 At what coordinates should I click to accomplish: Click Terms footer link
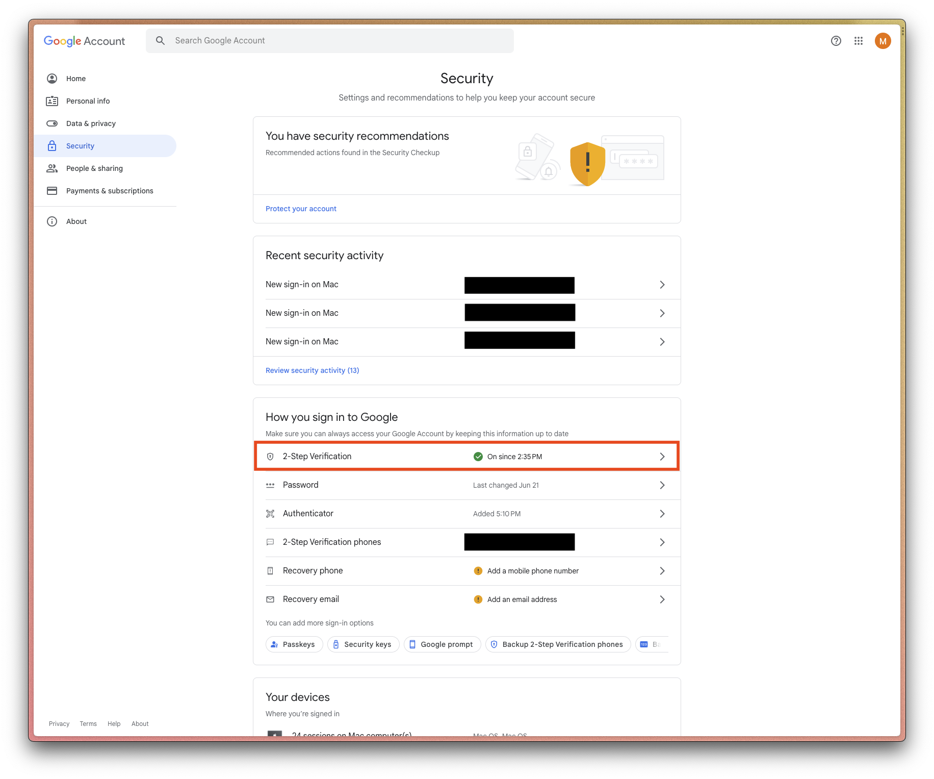click(x=88, y=724)
